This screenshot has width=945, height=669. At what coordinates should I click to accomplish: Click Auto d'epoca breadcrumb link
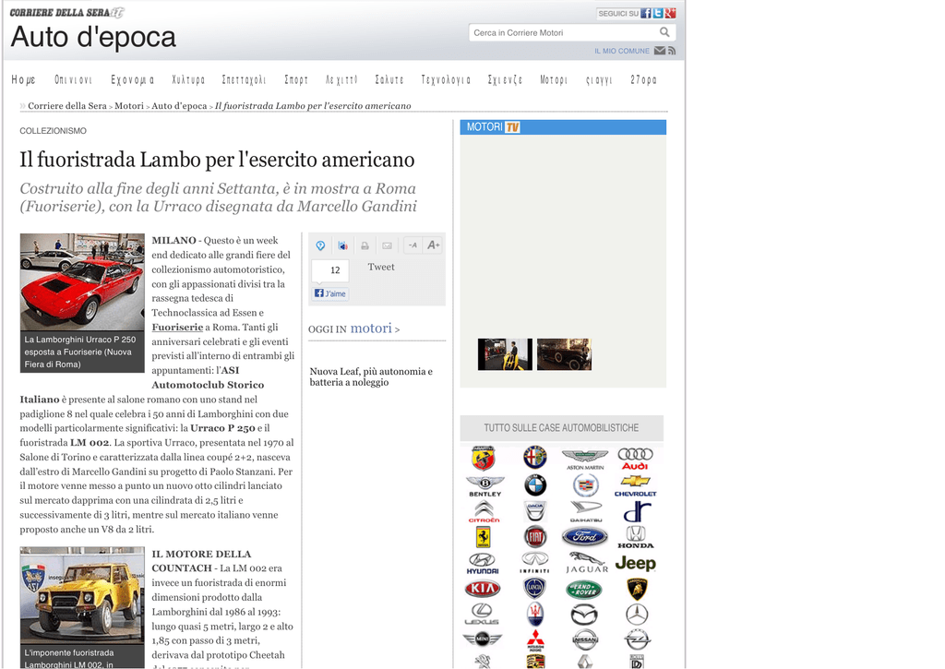pos(179,105)
